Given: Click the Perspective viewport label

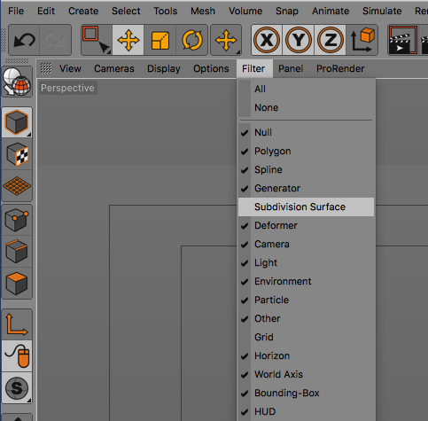Looking at the screenshot, I should 67,88.
